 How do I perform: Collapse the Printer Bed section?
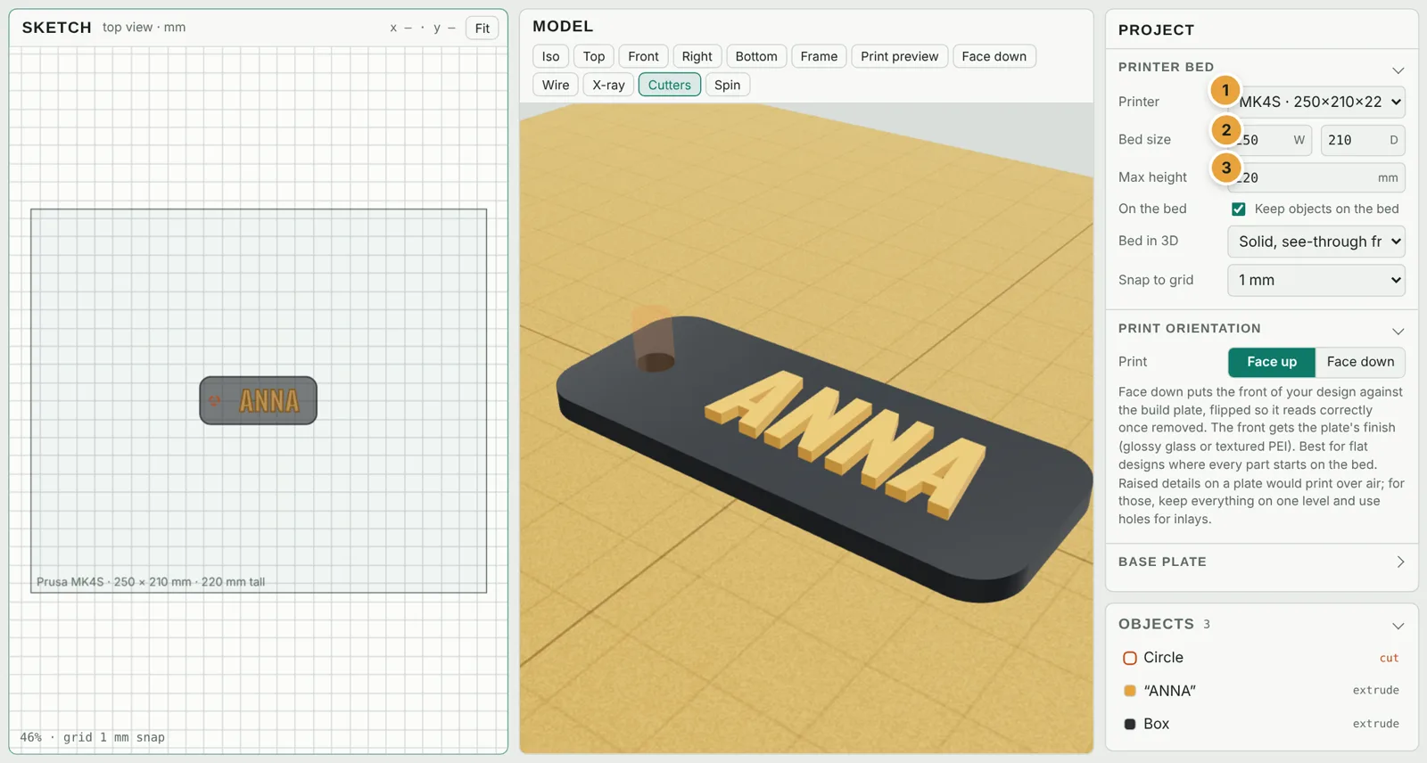[x=1398, y=70]
